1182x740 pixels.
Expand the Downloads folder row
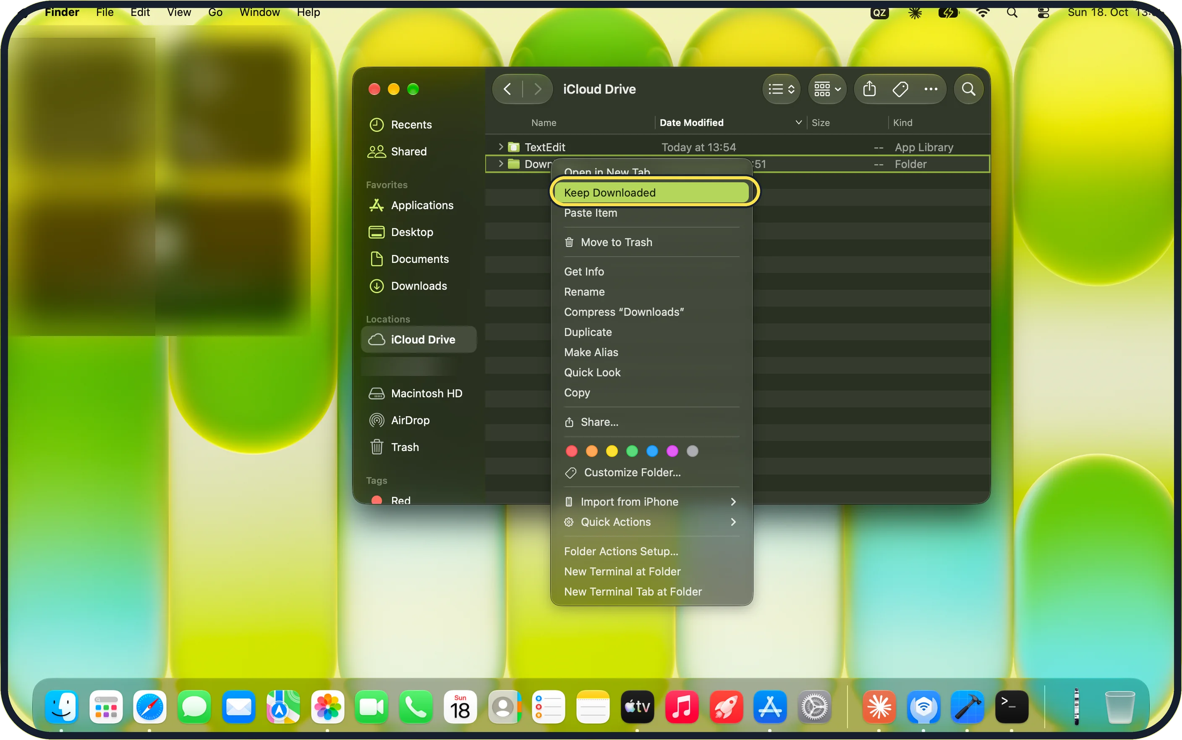[x=500, y=163]
